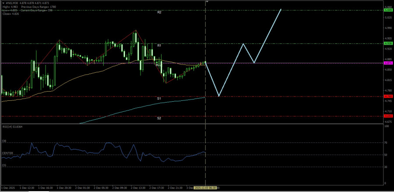Click the R2 pivot level label
The width and height of the screenshot is (394, 192).
tap(159, 12)
